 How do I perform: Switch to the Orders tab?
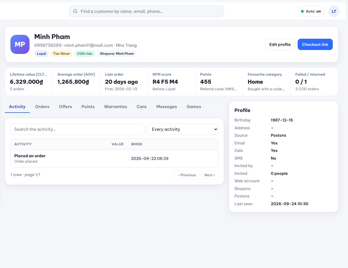[x=42, y=107]
